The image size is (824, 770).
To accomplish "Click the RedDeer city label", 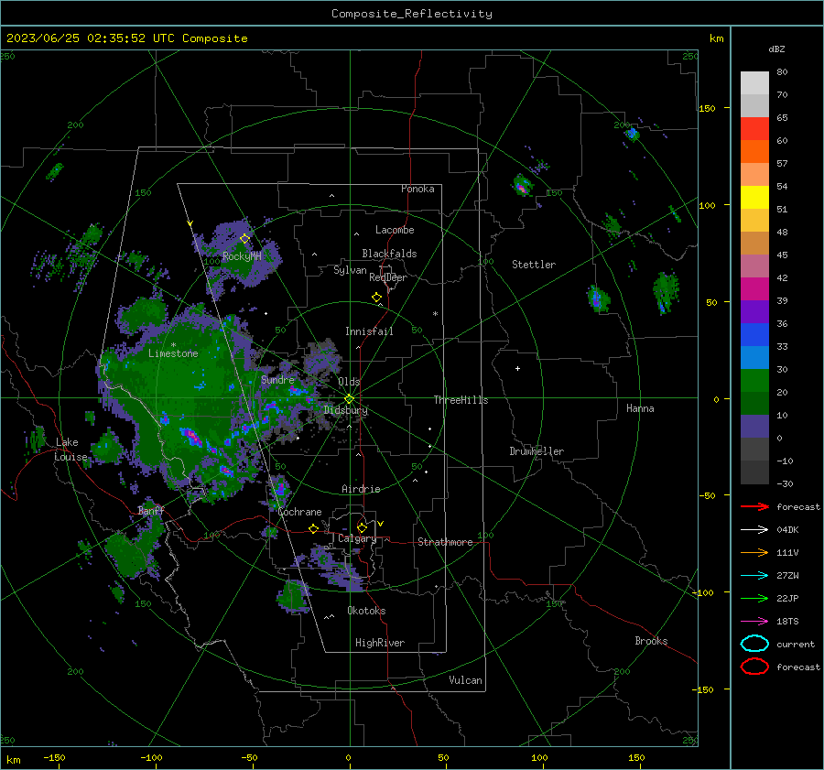I will (x=388, y=277).
